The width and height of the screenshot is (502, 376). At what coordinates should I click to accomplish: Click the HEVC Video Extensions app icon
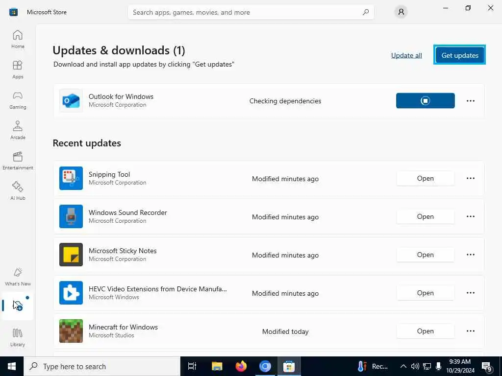click(71, 293)
